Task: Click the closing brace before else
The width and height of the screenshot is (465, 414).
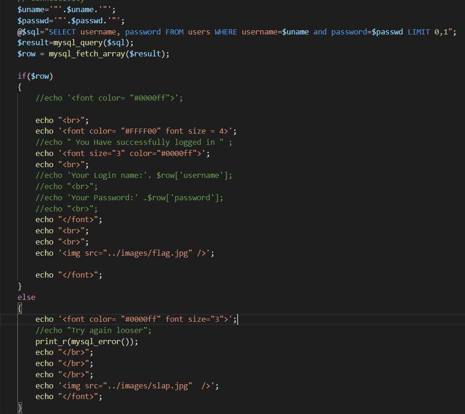Action: (x=20, y=286)
